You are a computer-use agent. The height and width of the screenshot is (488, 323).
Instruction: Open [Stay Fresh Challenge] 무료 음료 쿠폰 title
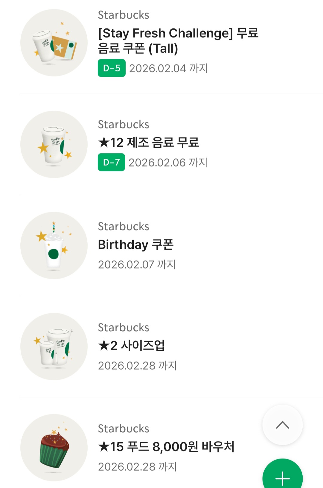[178, 41]
